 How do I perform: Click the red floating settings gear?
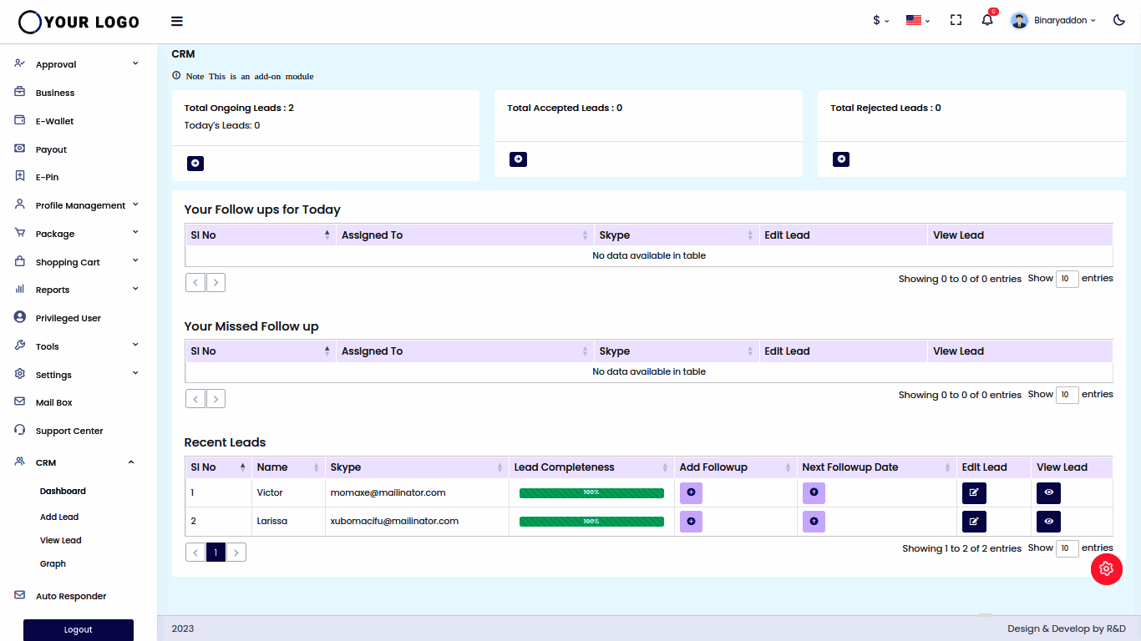(x=1106, y=568)
